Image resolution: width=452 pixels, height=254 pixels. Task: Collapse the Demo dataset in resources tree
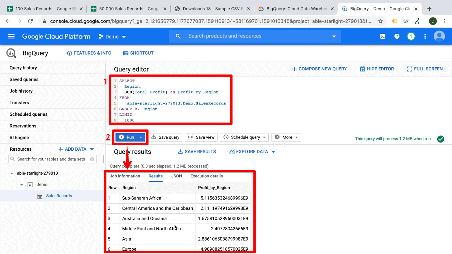point(21,184)
